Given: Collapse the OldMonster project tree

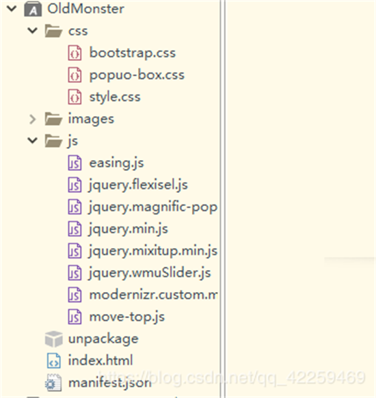Looking at the screenshot, I should pos(12,9).
